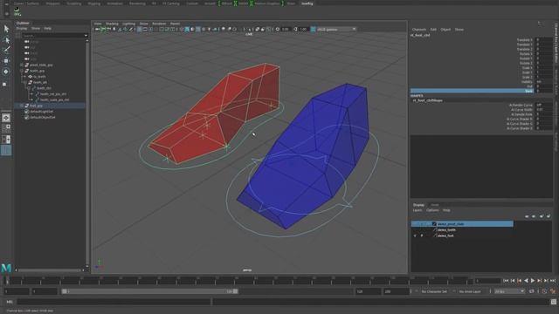The height and width of the screenshot is (314, 559).
Task: Select the arrow Select tool in the toolbox
Action: (x=6, y=29)
